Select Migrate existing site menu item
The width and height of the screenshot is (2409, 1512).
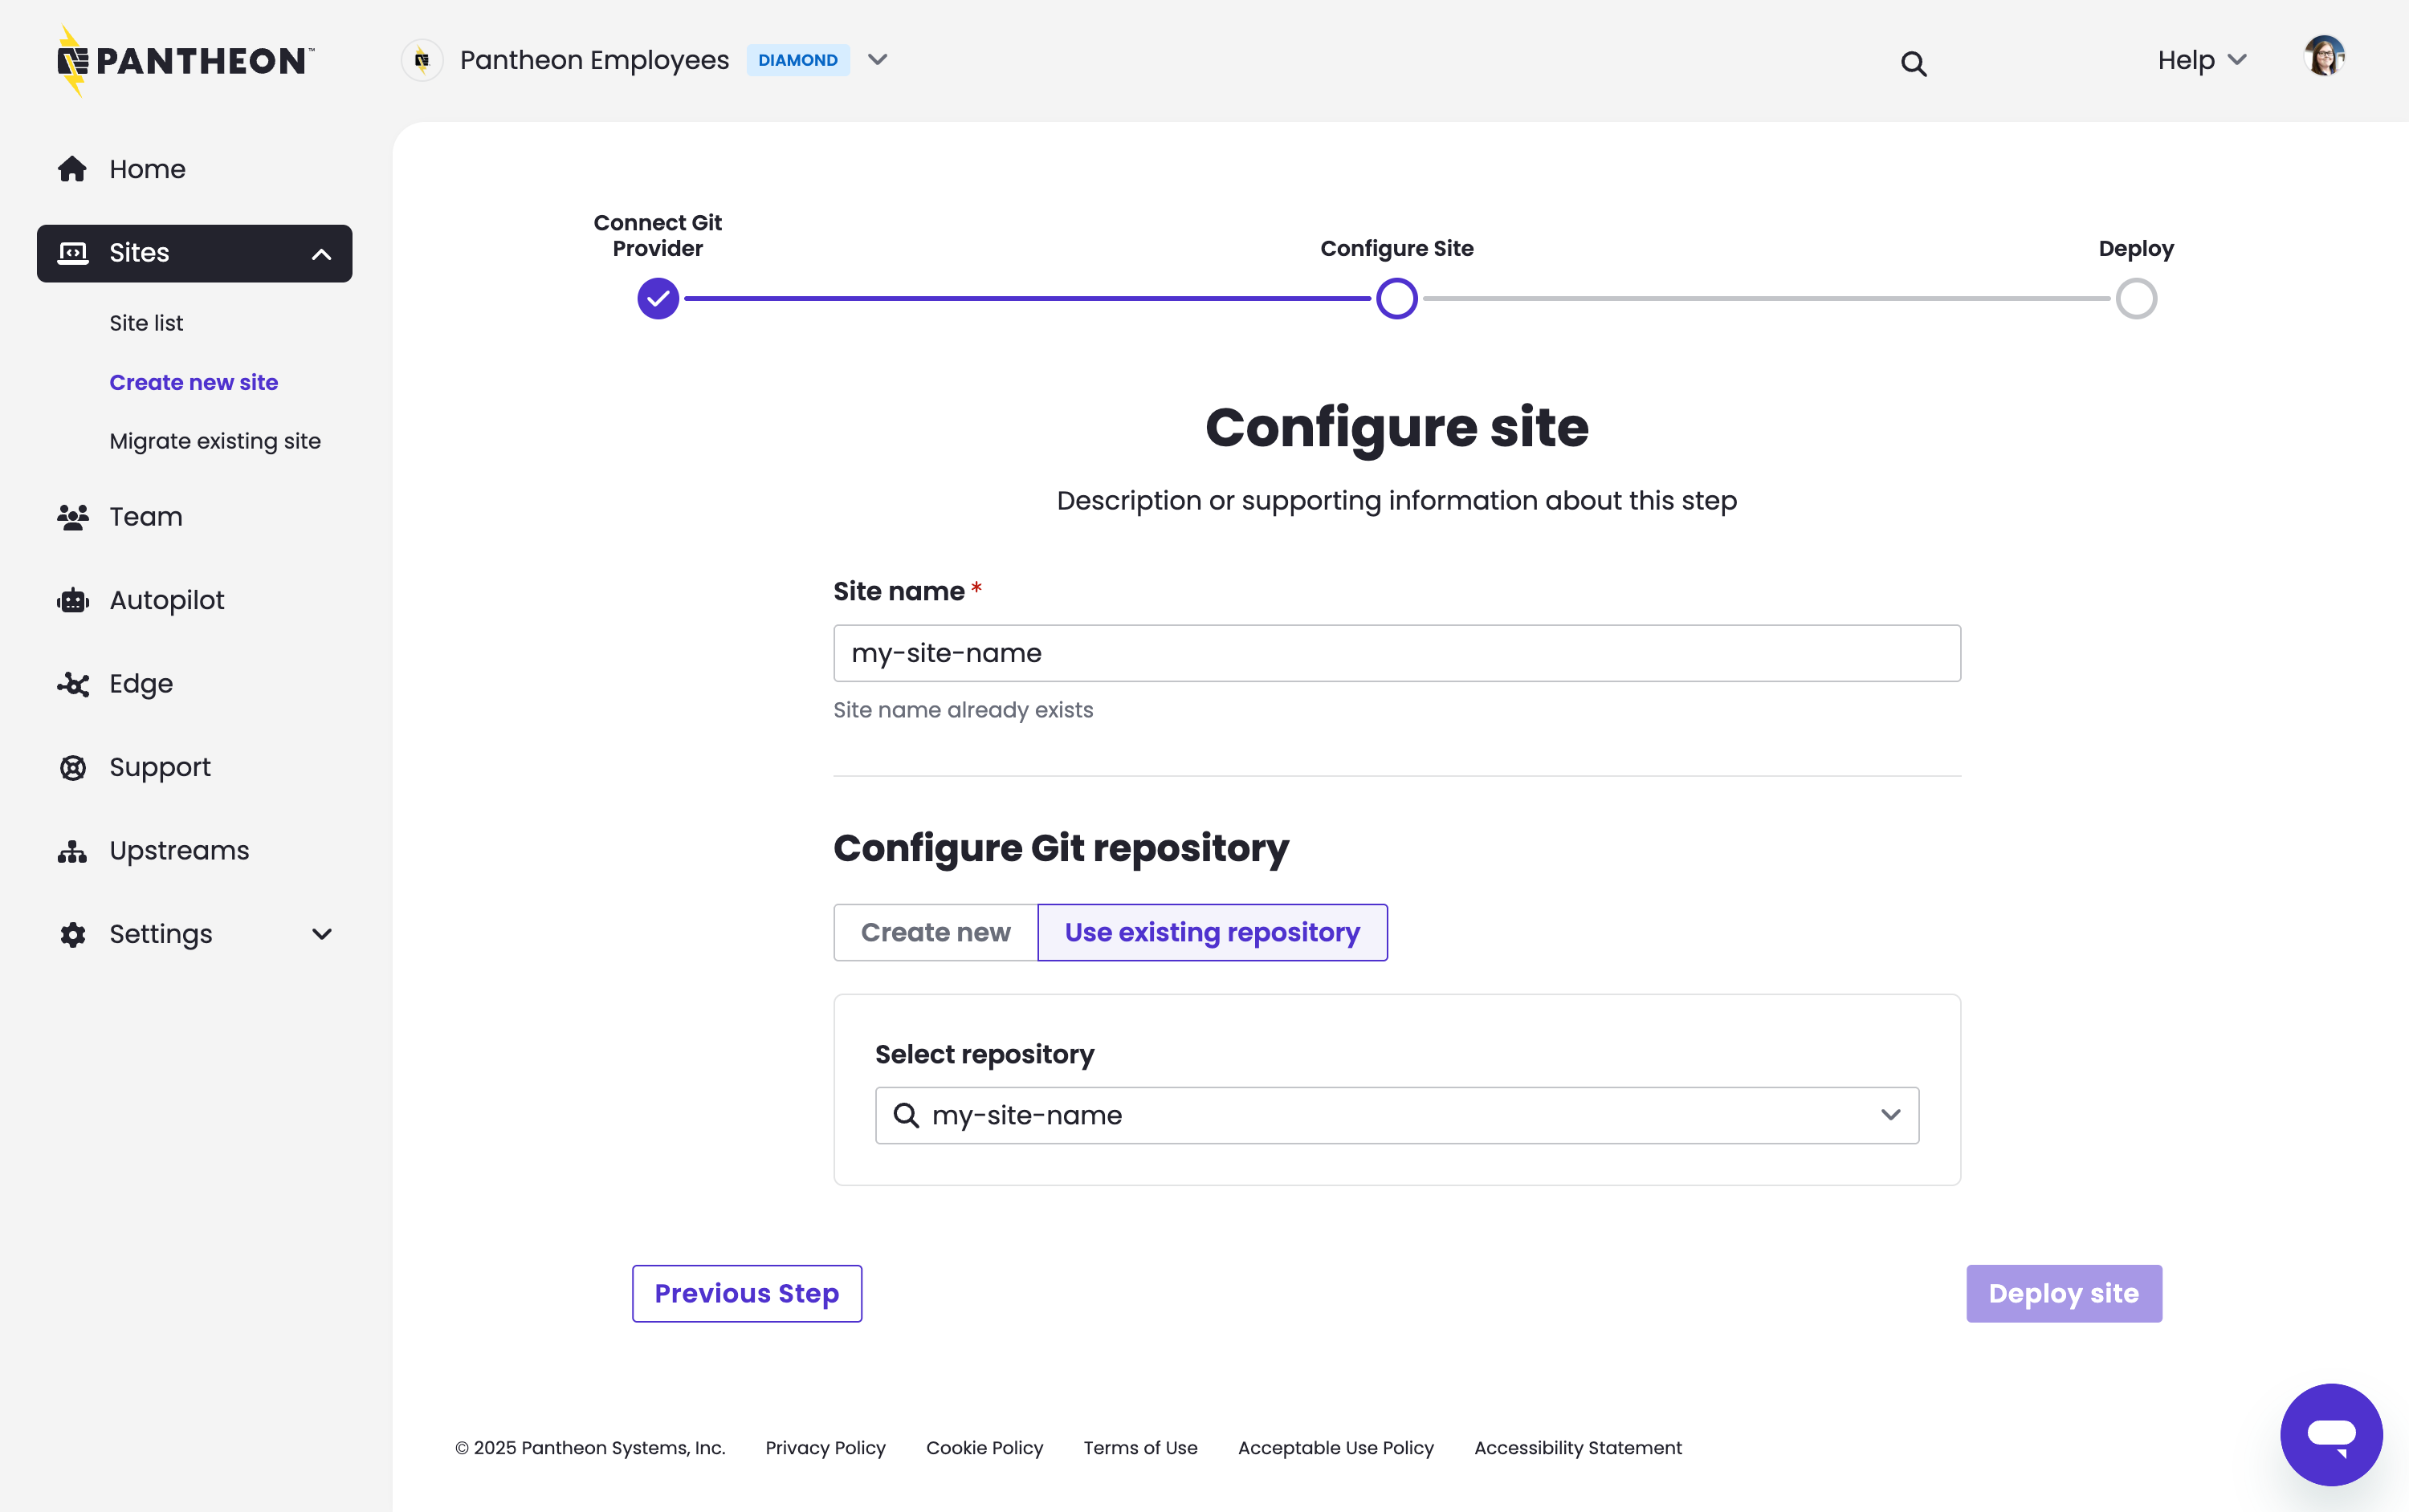point(215,440)
